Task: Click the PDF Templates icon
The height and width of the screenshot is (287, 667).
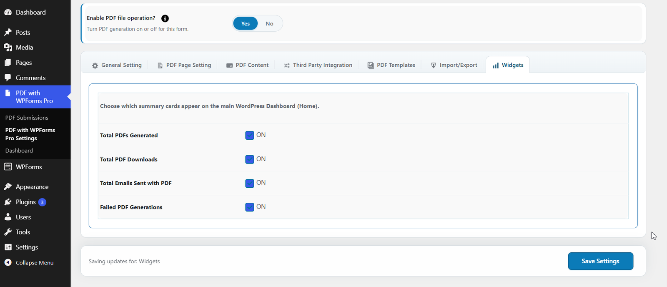Action: click(x=371, y=65)
